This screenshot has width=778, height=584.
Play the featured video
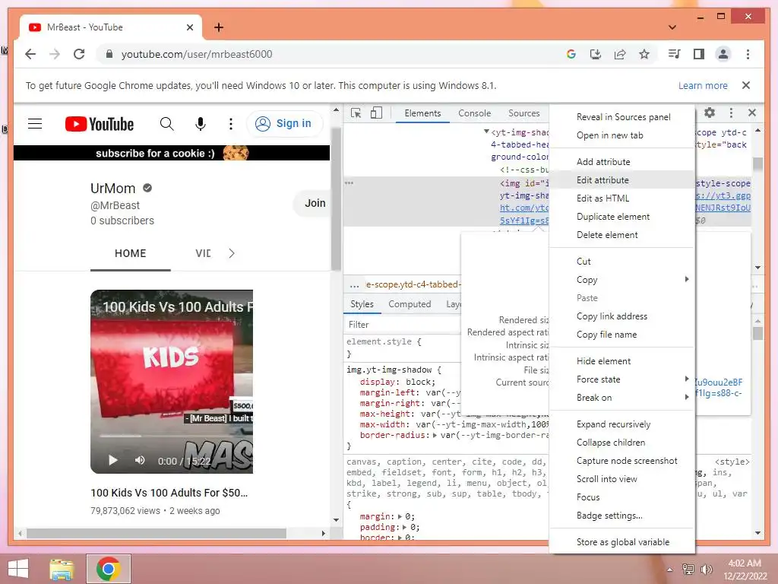(x=113, y=460)
